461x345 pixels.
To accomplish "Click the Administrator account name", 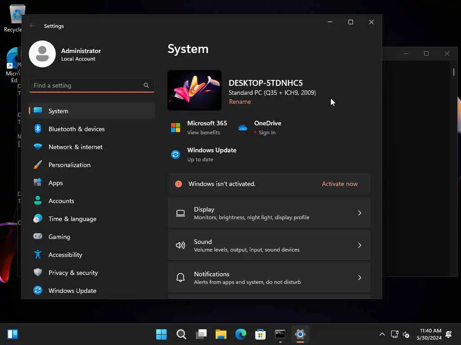I will click(x=81, y=51).
